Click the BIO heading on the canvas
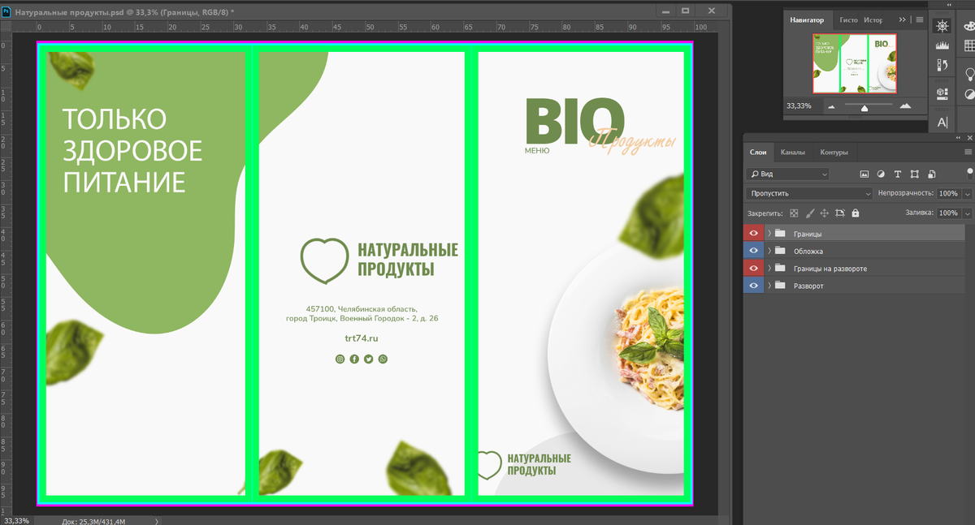The image size is (975, 525). pyautogui.click(x=575, y=122)
